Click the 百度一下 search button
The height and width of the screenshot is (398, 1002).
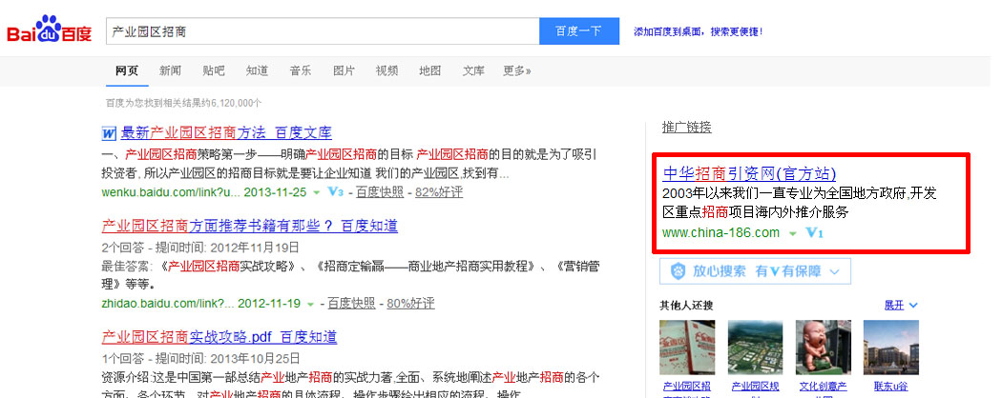click(579, 30)
